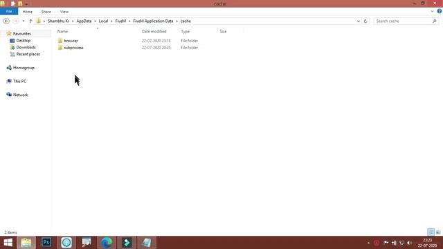The height and width of the screenshot is (249, 443).
Task: Select Network in navigation pane
Action: tap(20, 95)
